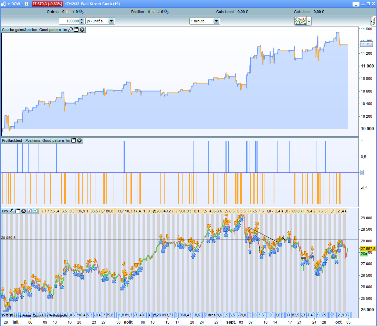Click the Gain Jour 0,00 € value
This screenshot has width=377, height=326.
pyautogui.click(x=318, y=12)
